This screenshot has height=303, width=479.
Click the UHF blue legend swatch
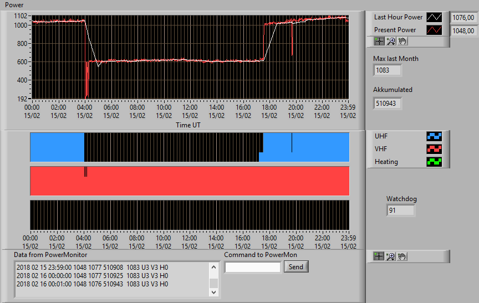434,136
